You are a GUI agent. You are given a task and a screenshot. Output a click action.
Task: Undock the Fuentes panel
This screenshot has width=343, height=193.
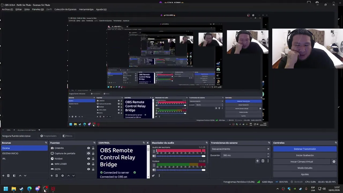point(94,143)
